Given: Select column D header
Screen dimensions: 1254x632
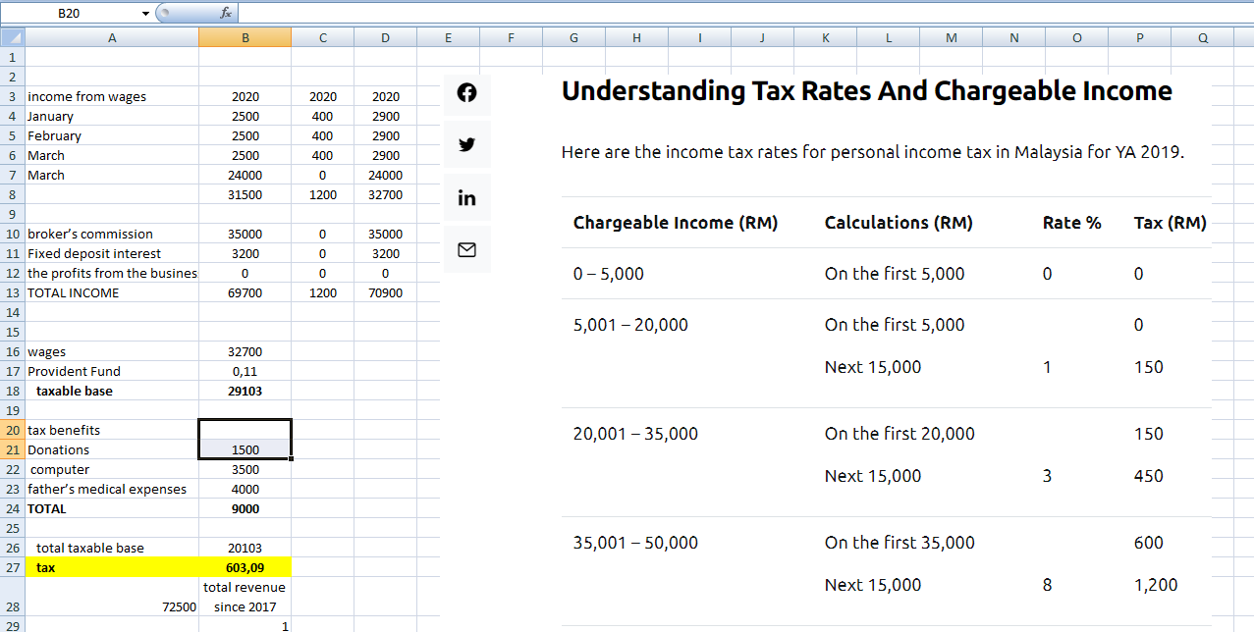Looking at the screenshot, I should (x=385, y=37).
